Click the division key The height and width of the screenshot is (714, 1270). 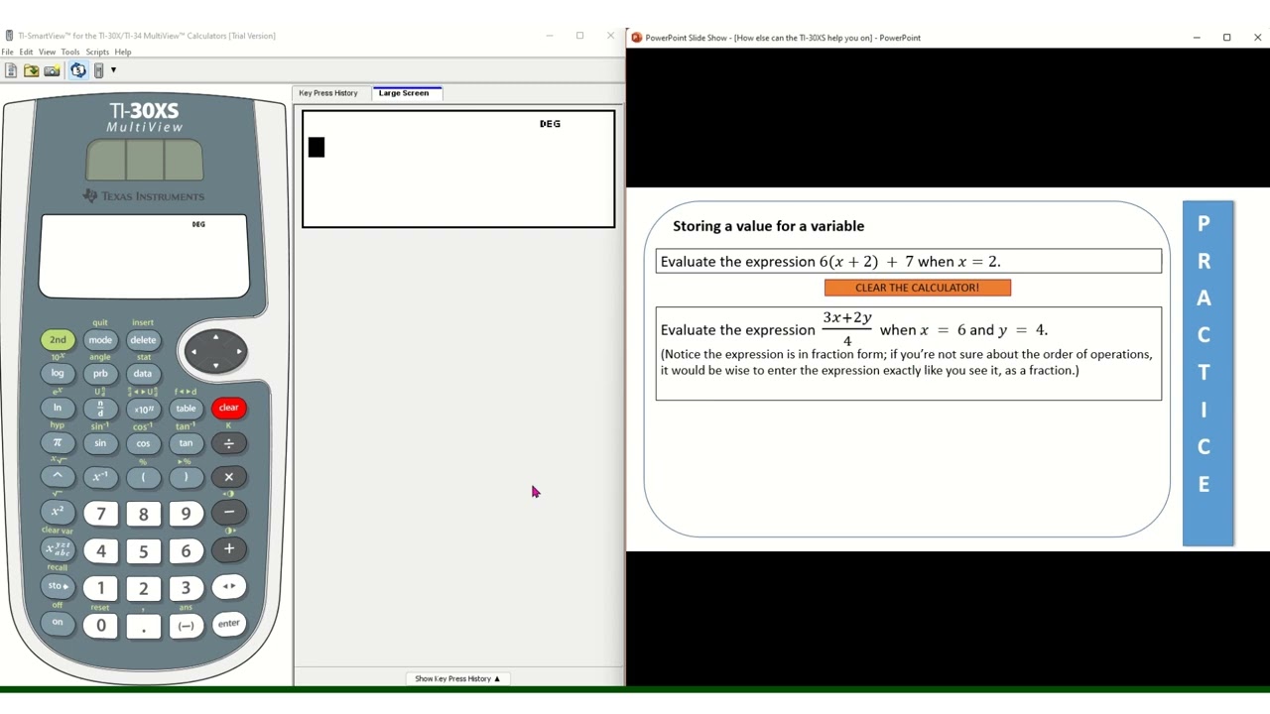(228, 443)
